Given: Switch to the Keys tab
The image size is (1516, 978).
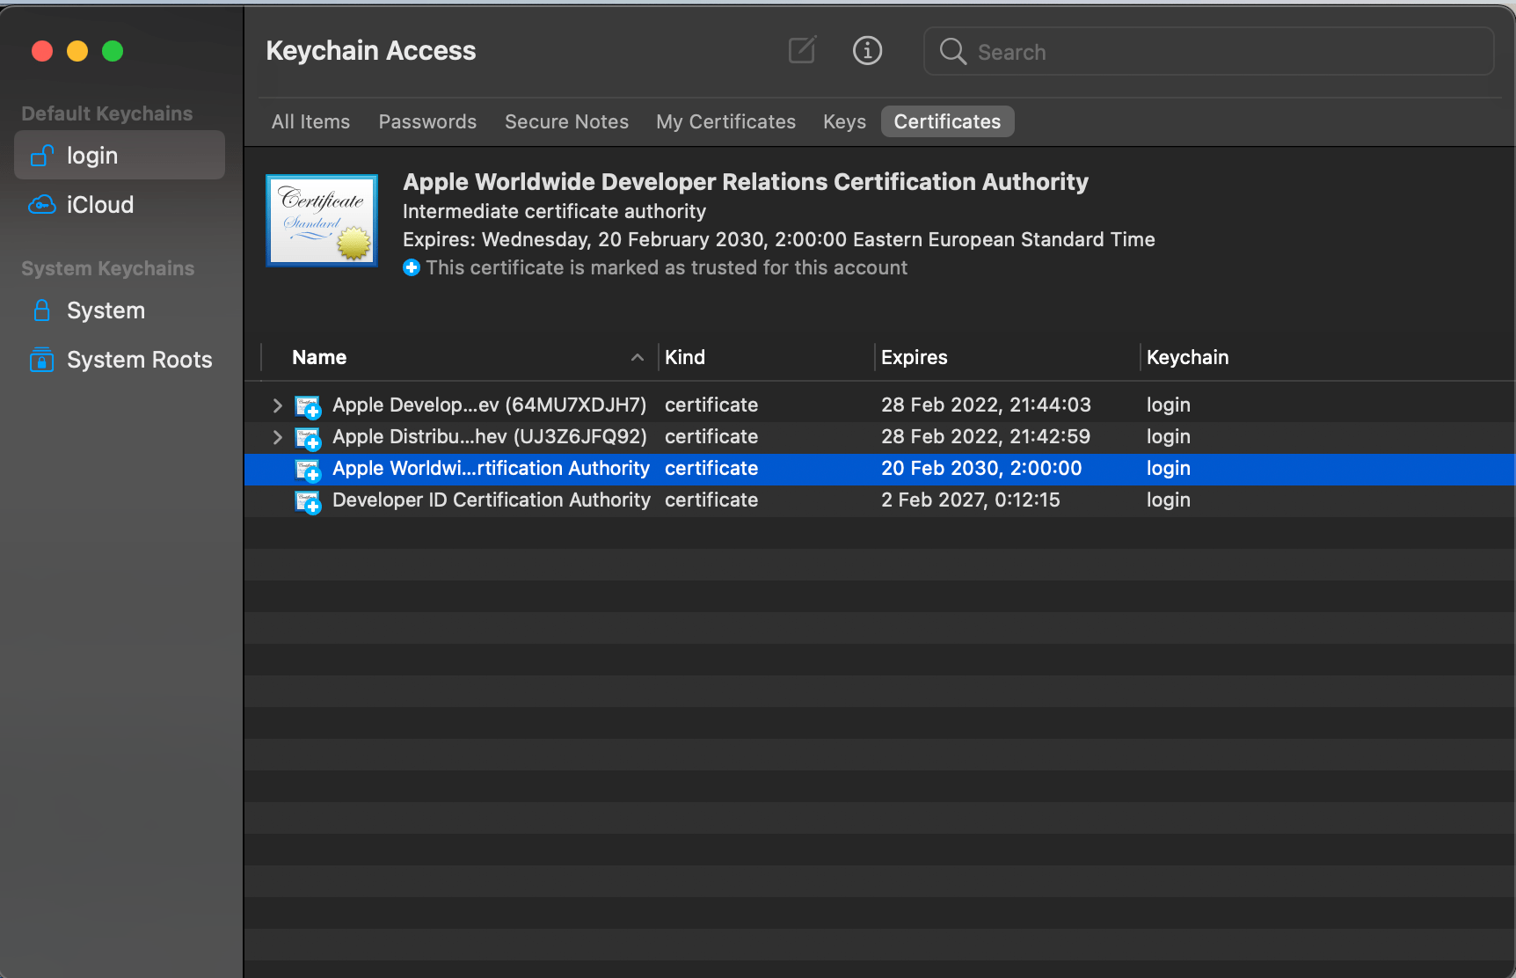Looking at the screenshot, I should click(843, 121).
